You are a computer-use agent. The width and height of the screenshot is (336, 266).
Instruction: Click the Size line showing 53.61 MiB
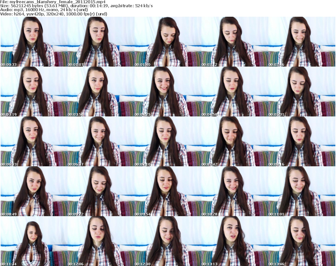pyautogui.click(x=76, y=6)
